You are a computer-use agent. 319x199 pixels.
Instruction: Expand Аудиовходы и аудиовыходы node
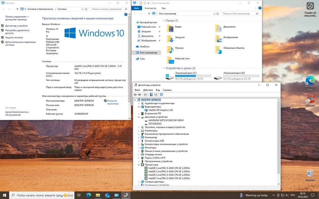point(139,103)
